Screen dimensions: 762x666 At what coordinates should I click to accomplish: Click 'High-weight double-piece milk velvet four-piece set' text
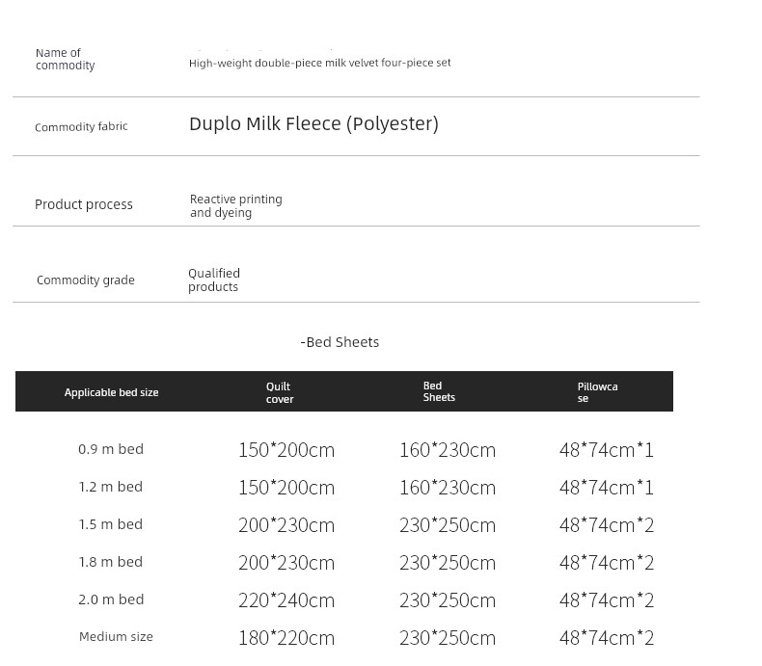point(319,63)
